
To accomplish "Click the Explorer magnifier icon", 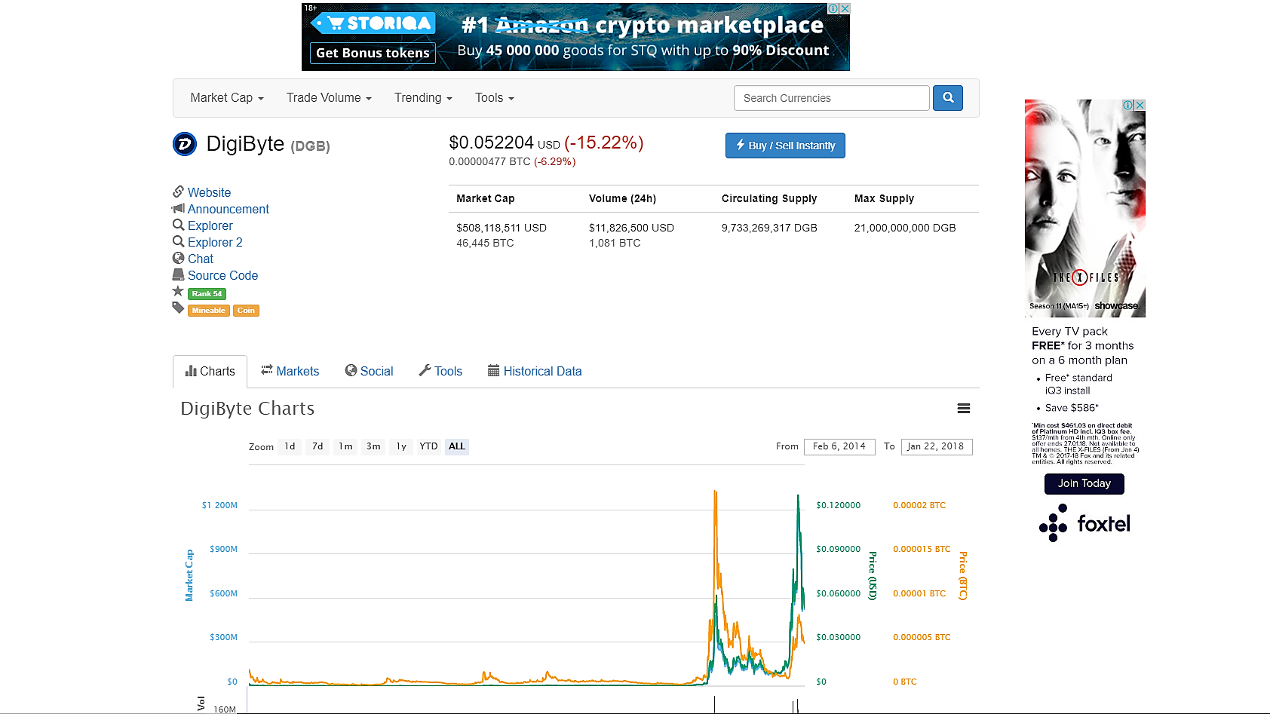I will 178,225.
